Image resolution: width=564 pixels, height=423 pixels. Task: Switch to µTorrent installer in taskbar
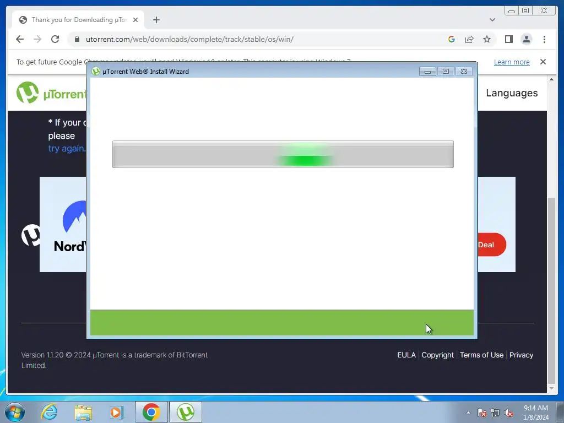click(x=185, y=412)
